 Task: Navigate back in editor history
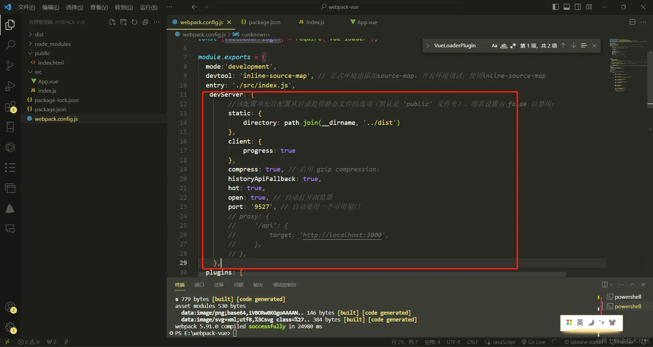[194, 7]
